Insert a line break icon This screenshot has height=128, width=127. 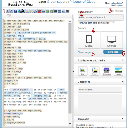[x=63, y=11]
